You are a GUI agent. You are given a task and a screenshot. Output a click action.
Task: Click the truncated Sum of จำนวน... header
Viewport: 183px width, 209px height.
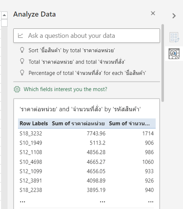(x=129, y=123)
